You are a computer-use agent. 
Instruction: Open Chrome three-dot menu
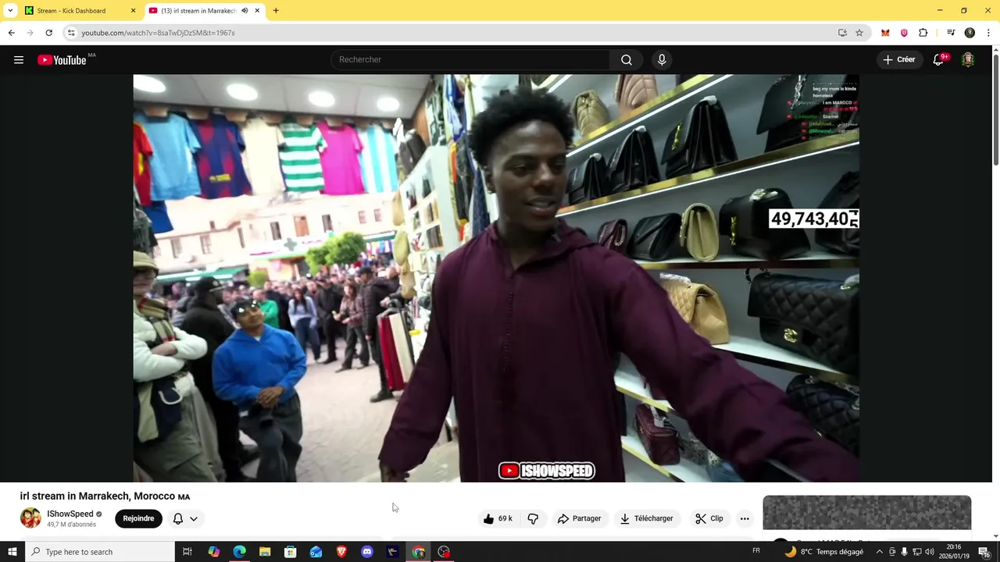pyautogui.click(x=989, y=33)
